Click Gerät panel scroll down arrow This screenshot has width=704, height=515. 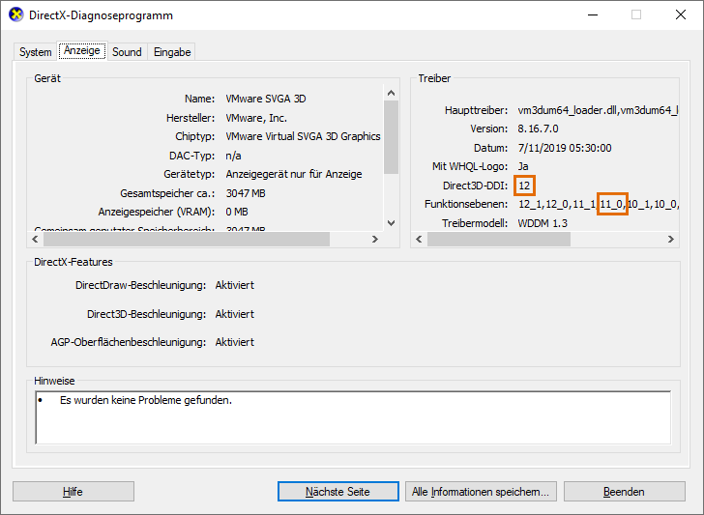391,223
